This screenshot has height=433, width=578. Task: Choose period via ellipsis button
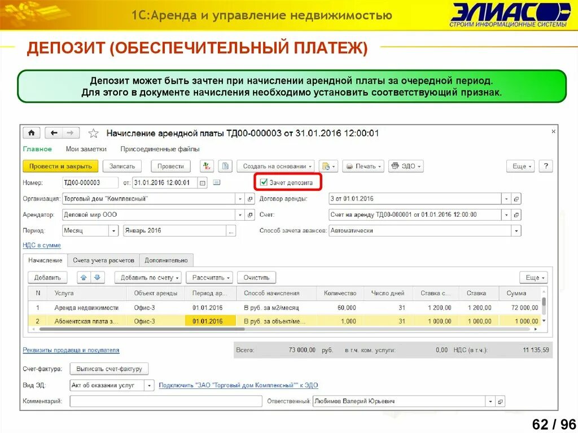(231, 231)
